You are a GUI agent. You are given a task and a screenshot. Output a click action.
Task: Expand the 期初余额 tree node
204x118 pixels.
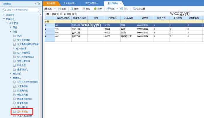point(11,74)
